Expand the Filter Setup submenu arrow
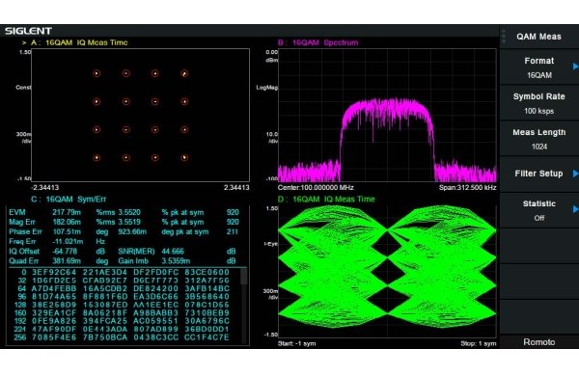This screenshot has height=376, width=579. [x=575, y=174]
